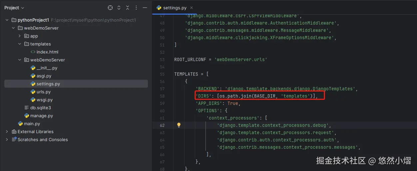This screenshot has width=417, height=171.
Task: Open the Project panel options menu (three dots)
Action: 136,8
